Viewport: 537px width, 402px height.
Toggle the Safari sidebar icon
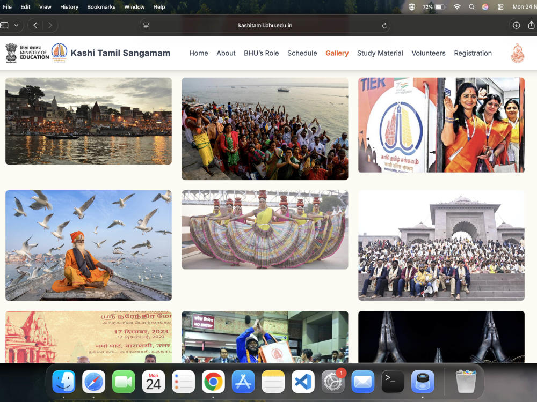point(4,25)
